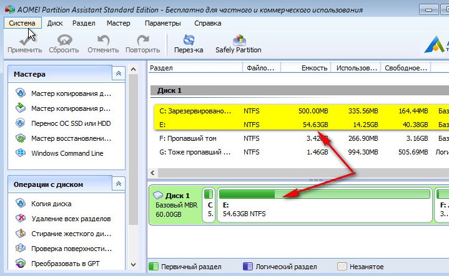The height and width of the screenshot is (276, 449).
Task: Open the Параметры menu
Action: [162, 23]
